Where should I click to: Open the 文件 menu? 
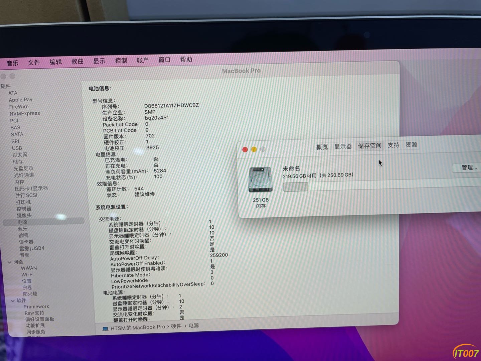point(34,63)
